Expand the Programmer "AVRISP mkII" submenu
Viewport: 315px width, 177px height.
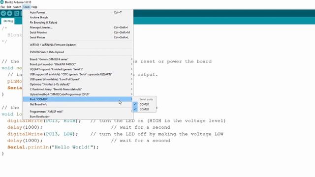click(x=78, y=112)
